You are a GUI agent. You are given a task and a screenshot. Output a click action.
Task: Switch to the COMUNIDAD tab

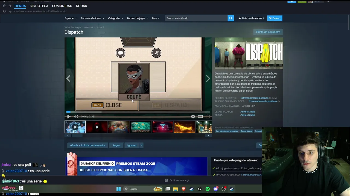(62, 6)
